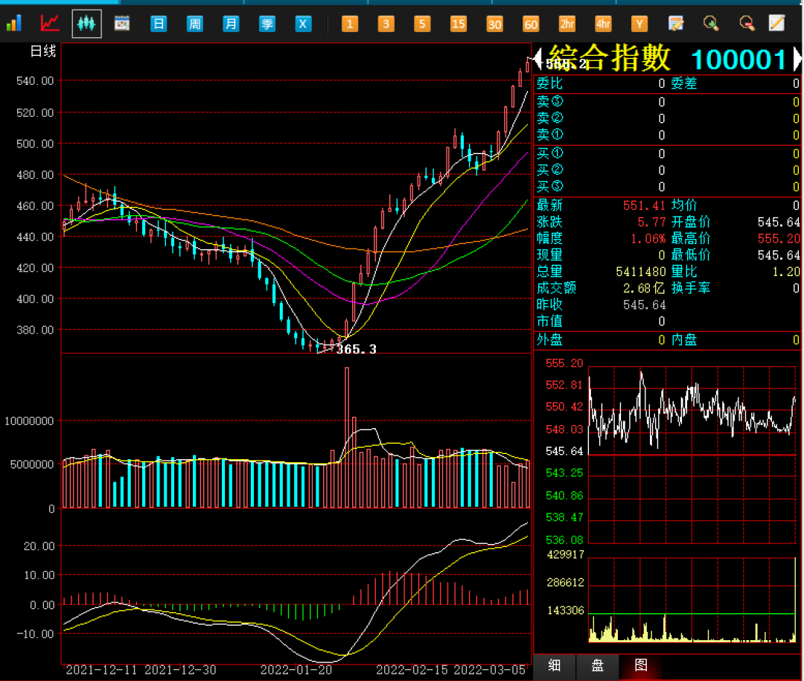The width and height of the screenshot is (804, 681).
Task: Click the orange Y period button
Action: click(x=639, y=24)
